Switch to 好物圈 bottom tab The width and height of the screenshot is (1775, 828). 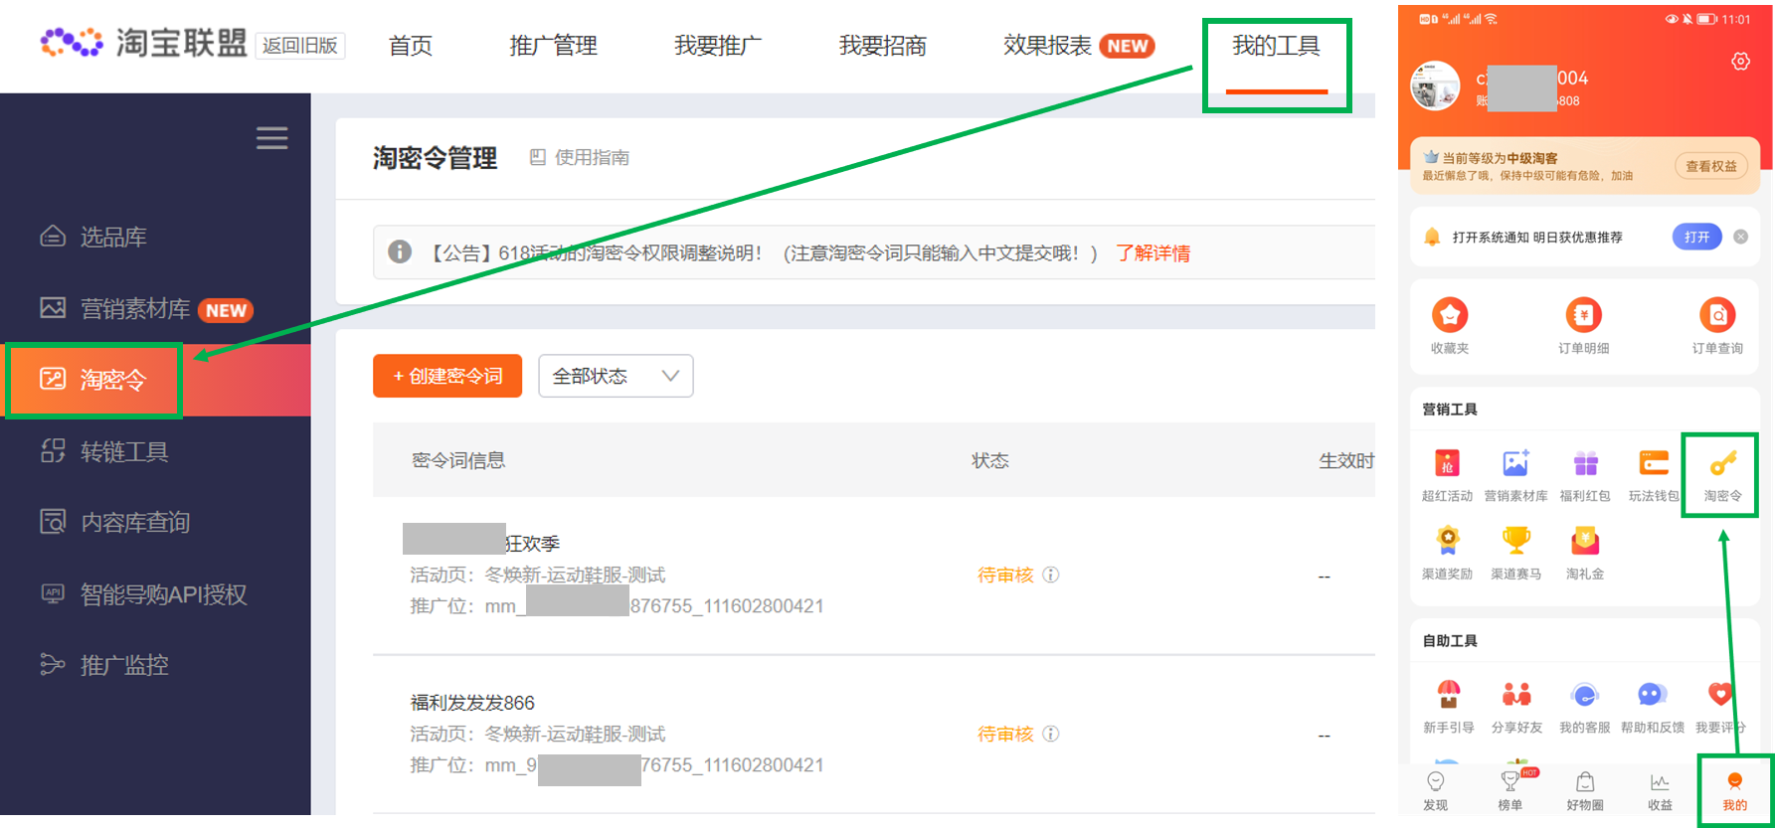pos(1585,791)
